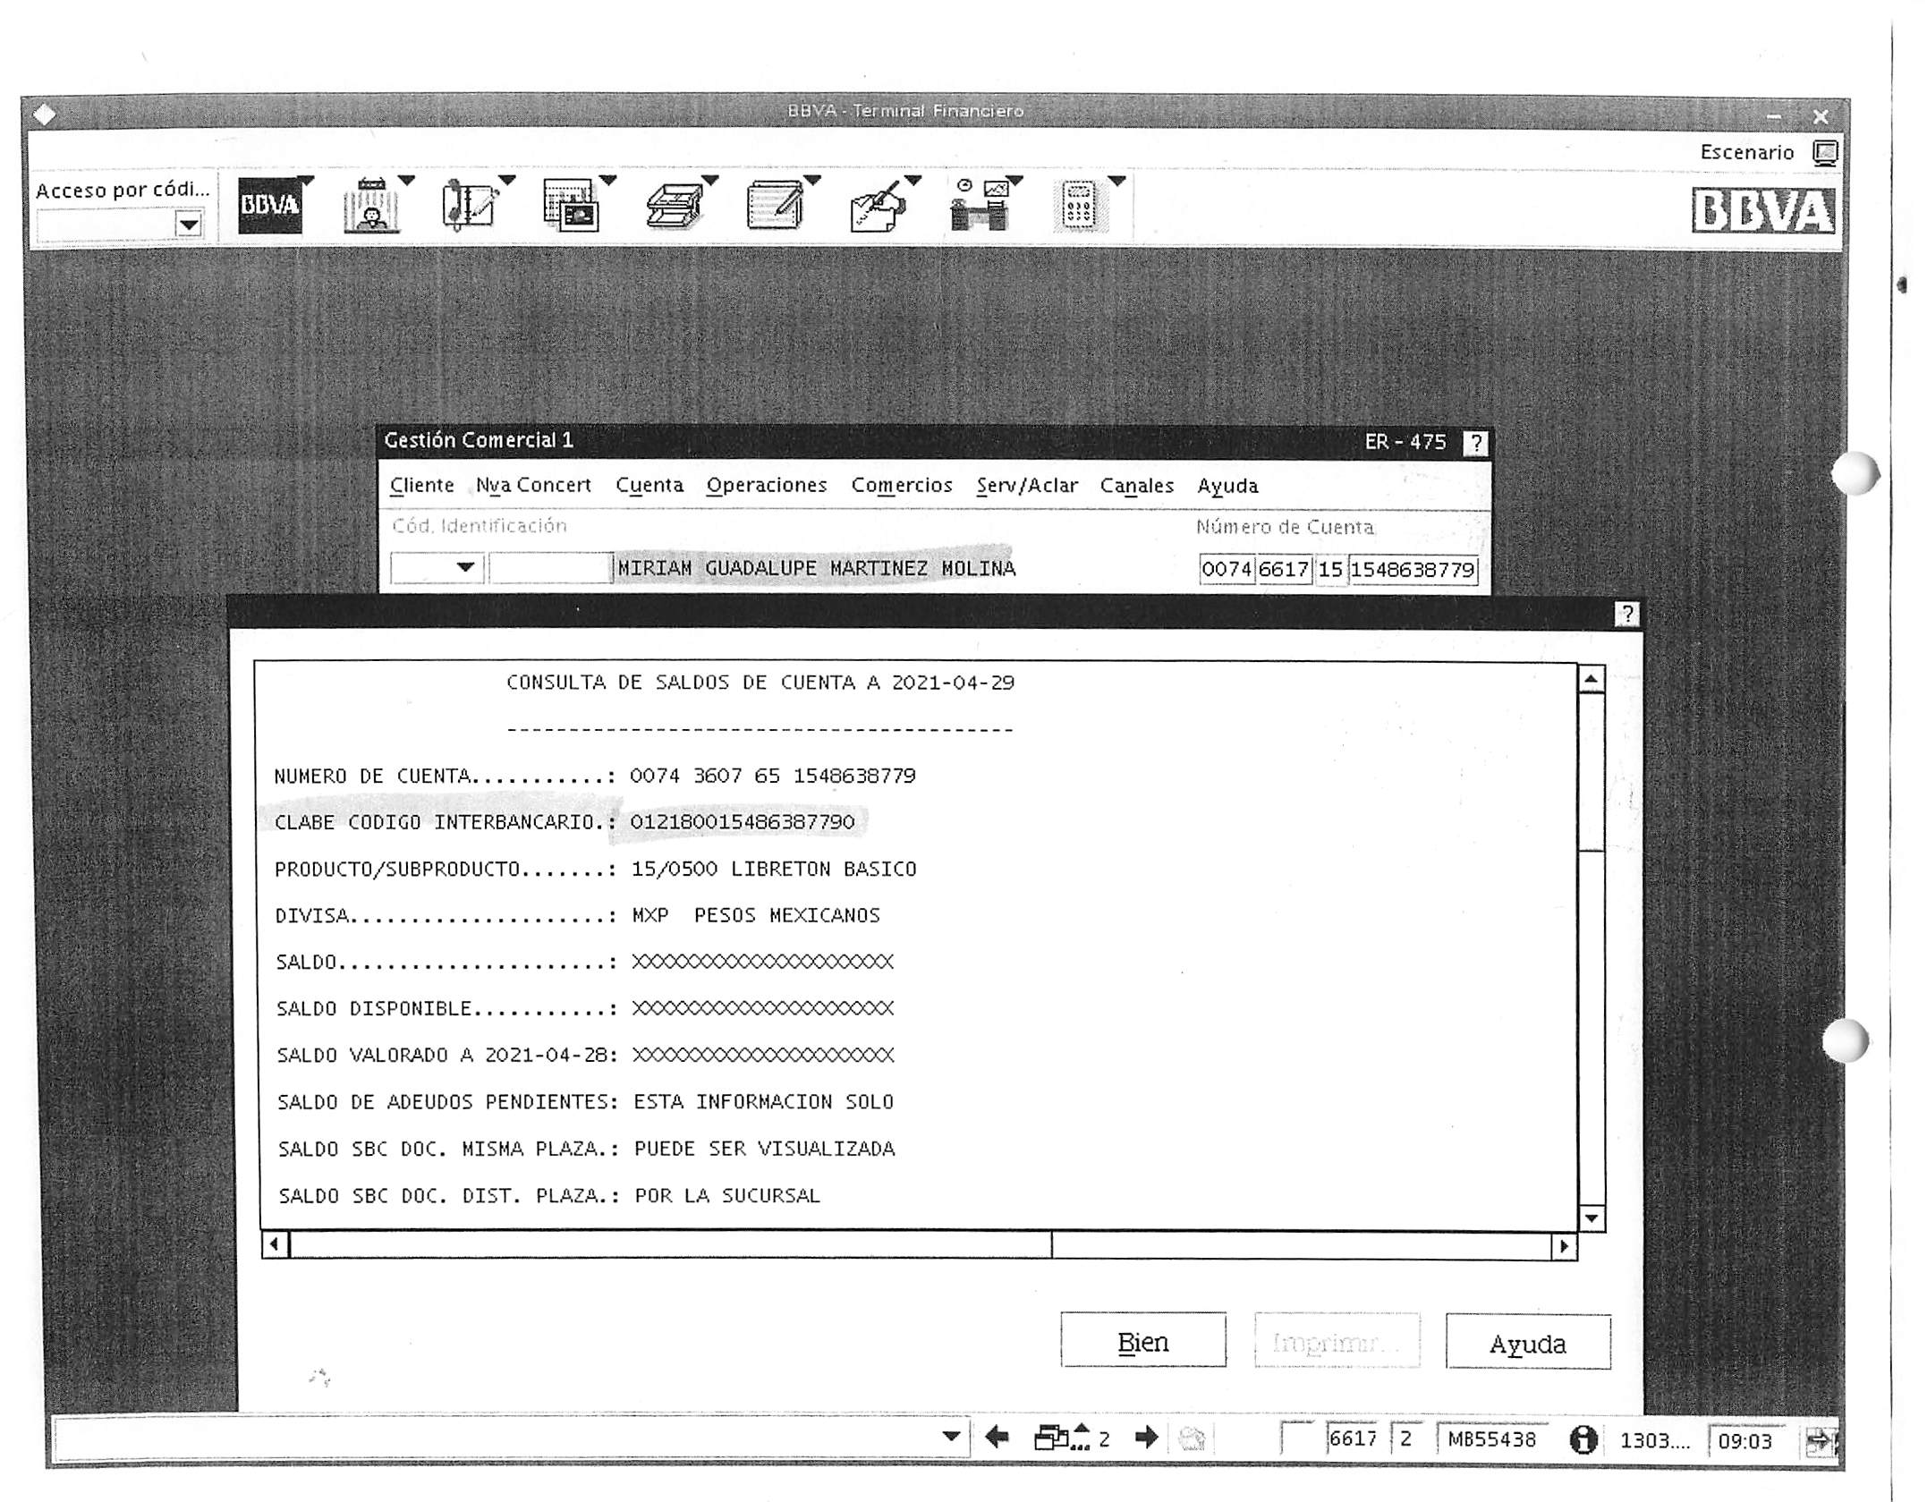The height and width of the screenshot is (1502, 1927).
Task: Open the Serv/Aclar menu
Action: click(x=1027, y=486)
